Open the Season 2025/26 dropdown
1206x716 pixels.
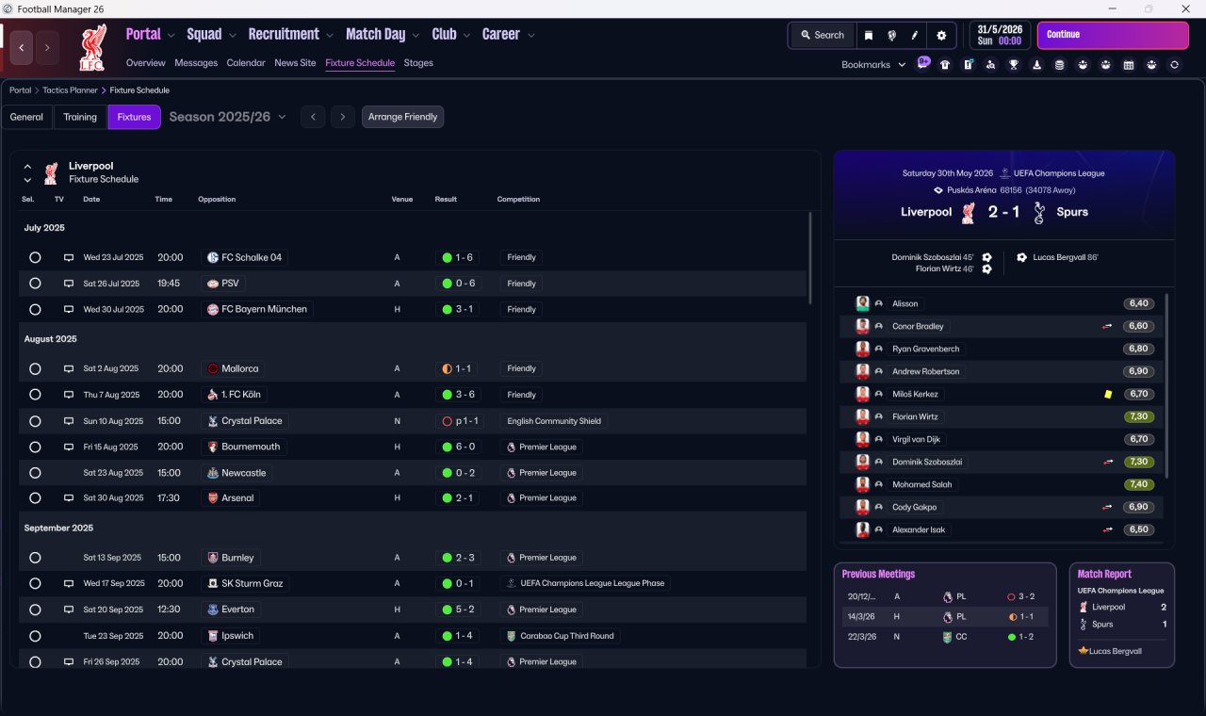(x=227, y=117)
